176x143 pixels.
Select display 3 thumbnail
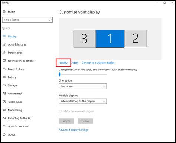(84, 39)
